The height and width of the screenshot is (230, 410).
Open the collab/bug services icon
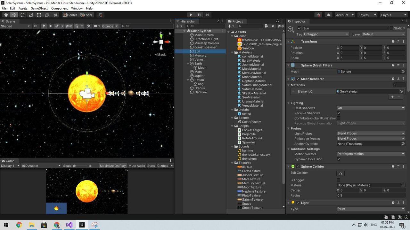pyautogui.click(x=318, y=15)
